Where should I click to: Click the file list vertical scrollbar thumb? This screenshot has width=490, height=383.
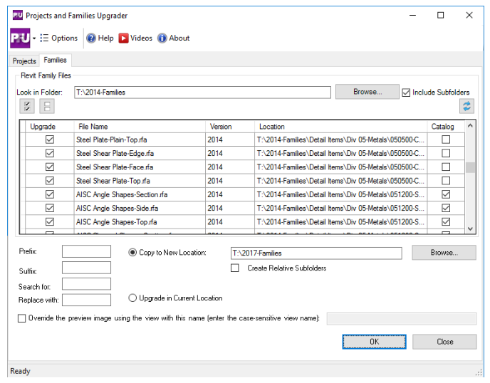[x=470, y=167]
